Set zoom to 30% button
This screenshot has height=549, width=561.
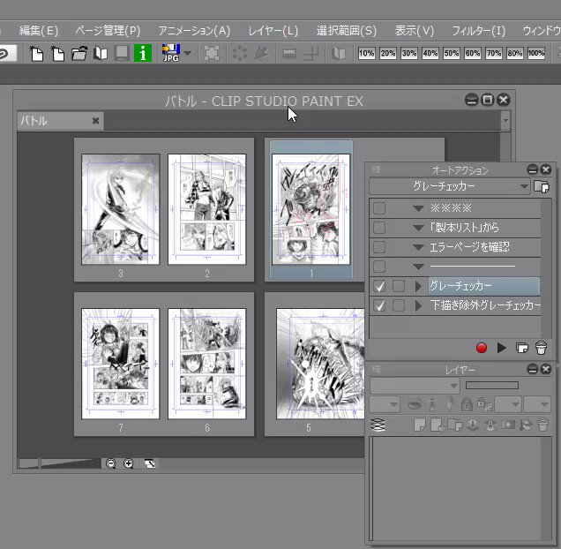408,53
